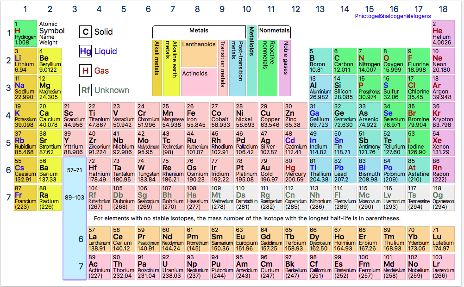Select the period 4 row header
Screen dimensions: 464x287
point(8,115)
